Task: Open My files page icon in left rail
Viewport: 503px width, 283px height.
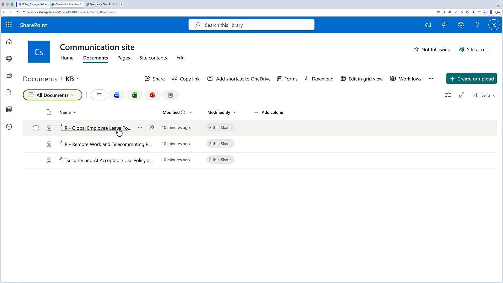Action: point(9,92)
